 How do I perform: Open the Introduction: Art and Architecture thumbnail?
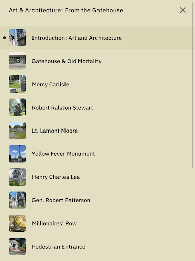(17, 38)
